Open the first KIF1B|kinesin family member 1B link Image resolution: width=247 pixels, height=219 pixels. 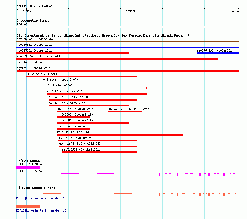[x=41, y=198]
